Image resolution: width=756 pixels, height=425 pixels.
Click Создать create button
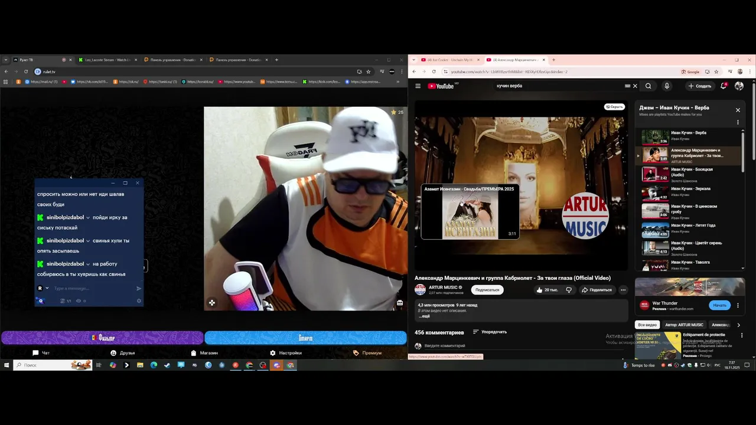pos(699,86)
